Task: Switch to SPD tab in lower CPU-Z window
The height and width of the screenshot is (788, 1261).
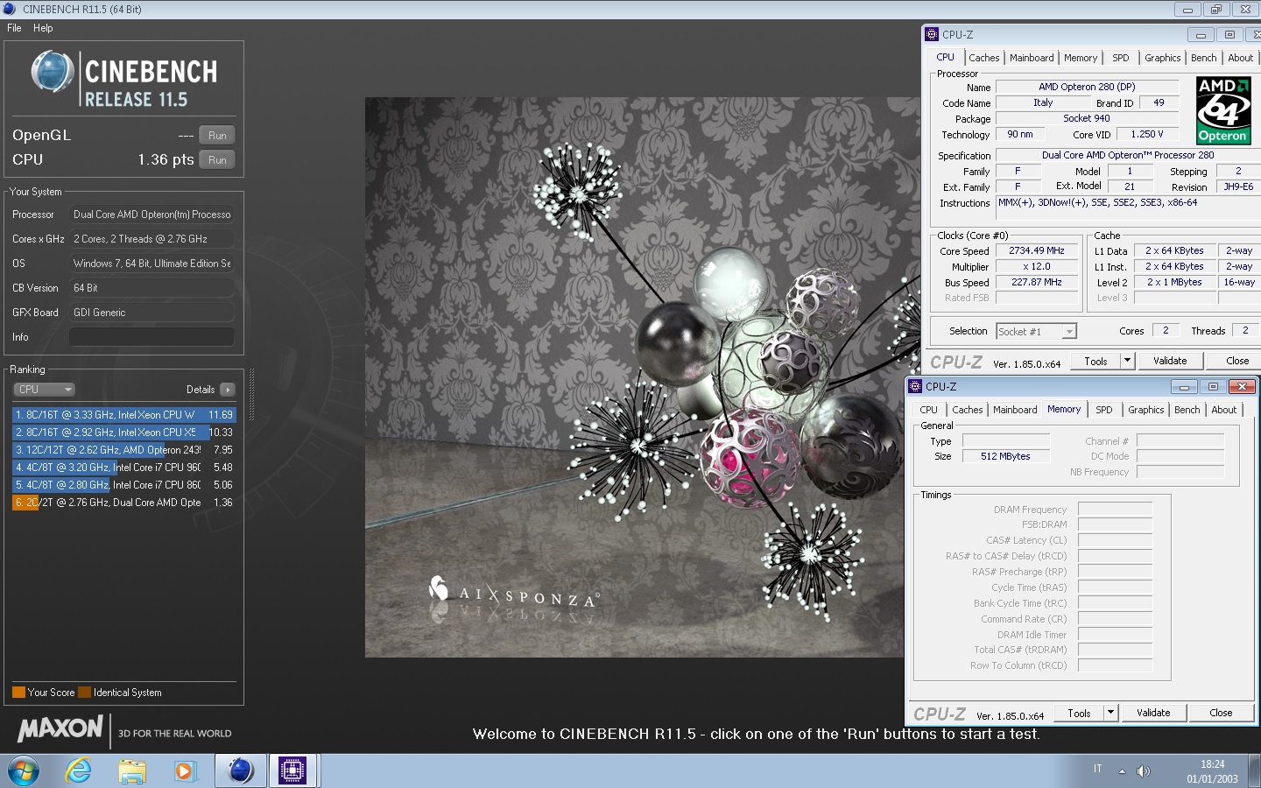Action: [x=1104, y=410]
